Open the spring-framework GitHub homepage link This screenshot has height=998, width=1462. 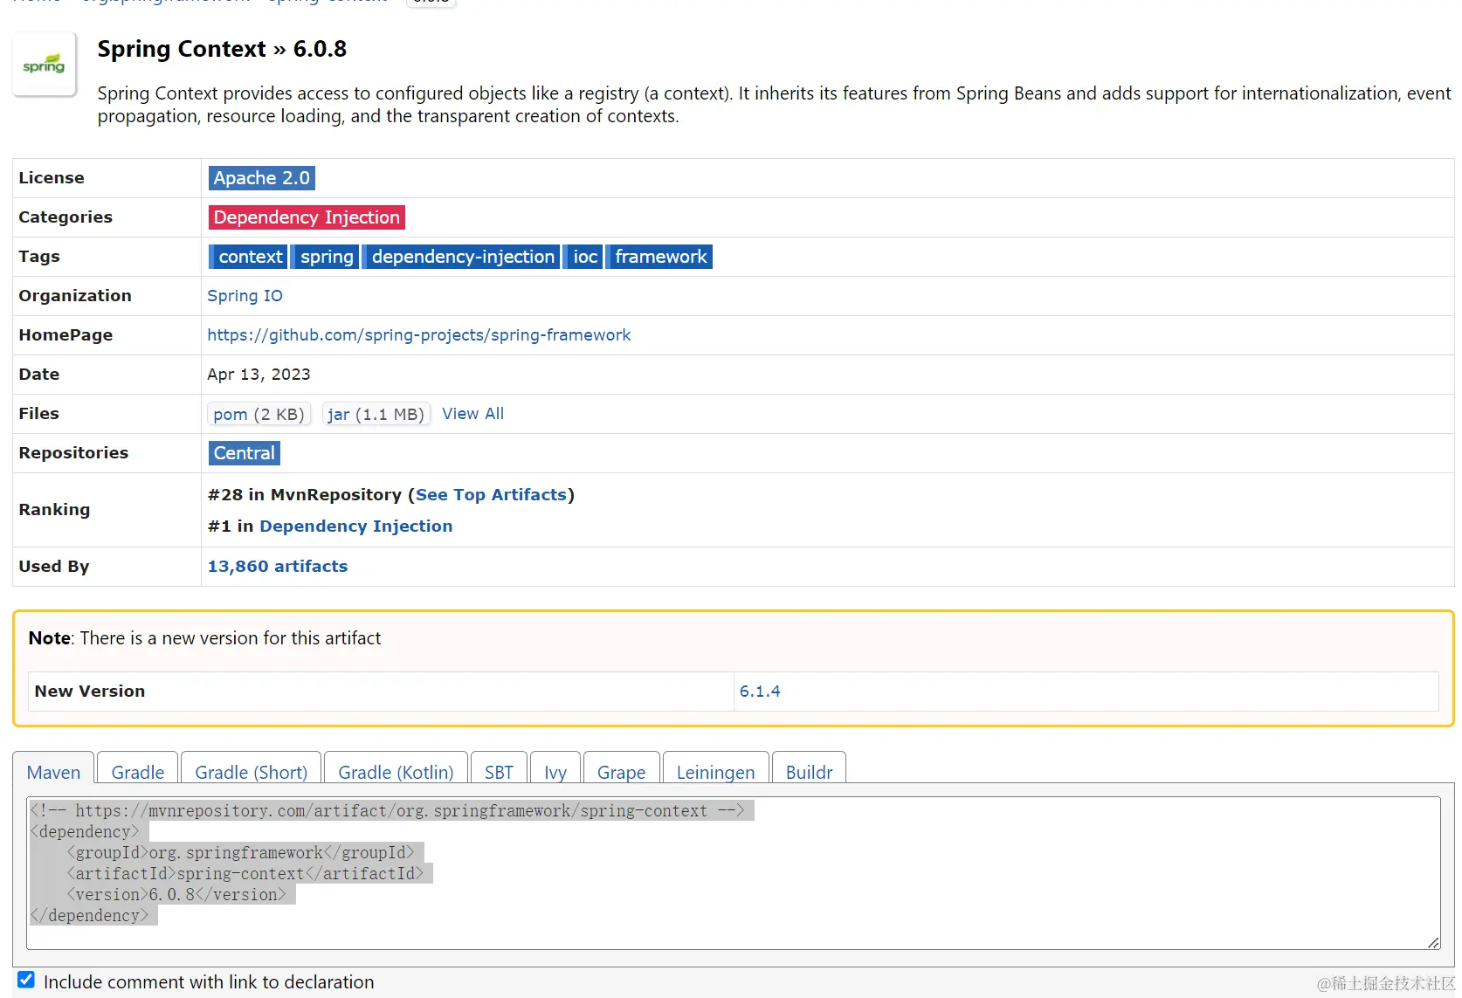pyautogui.click(x=418, y=335)
